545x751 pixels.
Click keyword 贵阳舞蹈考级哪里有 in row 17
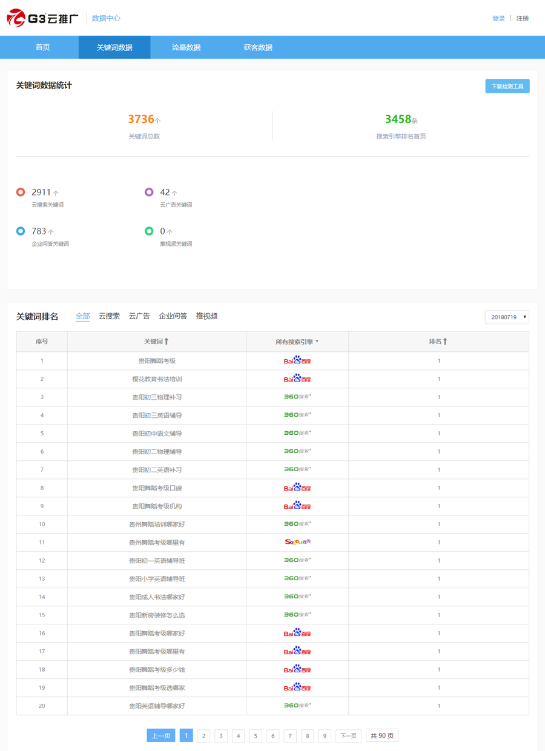157,652
